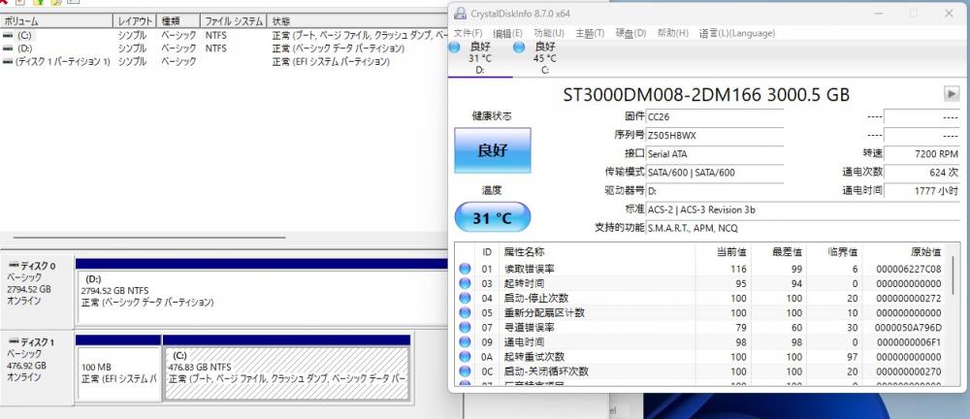
Task: Click the raw value 000006227C08 cell
Action: (x=908, y=269)
